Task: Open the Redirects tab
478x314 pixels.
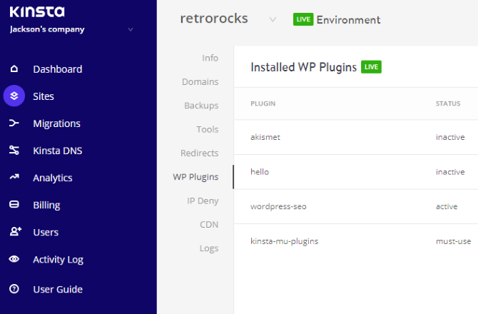Action: [x=199, y=153]
